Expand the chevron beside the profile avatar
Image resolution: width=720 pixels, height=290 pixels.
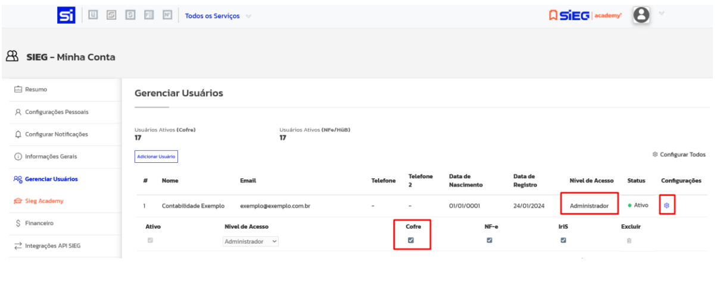click(661, 14)
